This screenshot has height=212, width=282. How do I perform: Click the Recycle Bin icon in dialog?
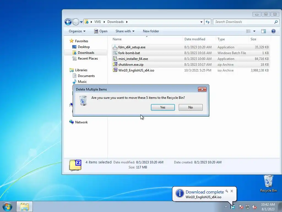point(83,100)
